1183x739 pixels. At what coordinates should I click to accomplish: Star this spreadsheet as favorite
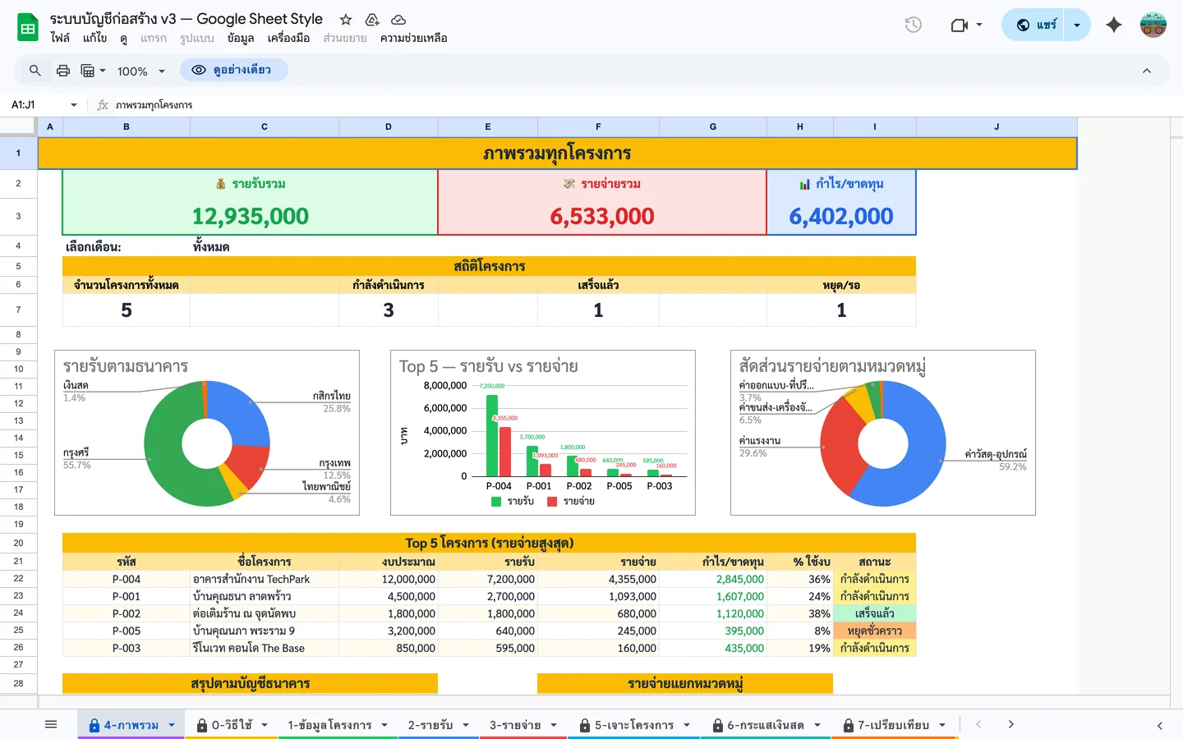344,19
